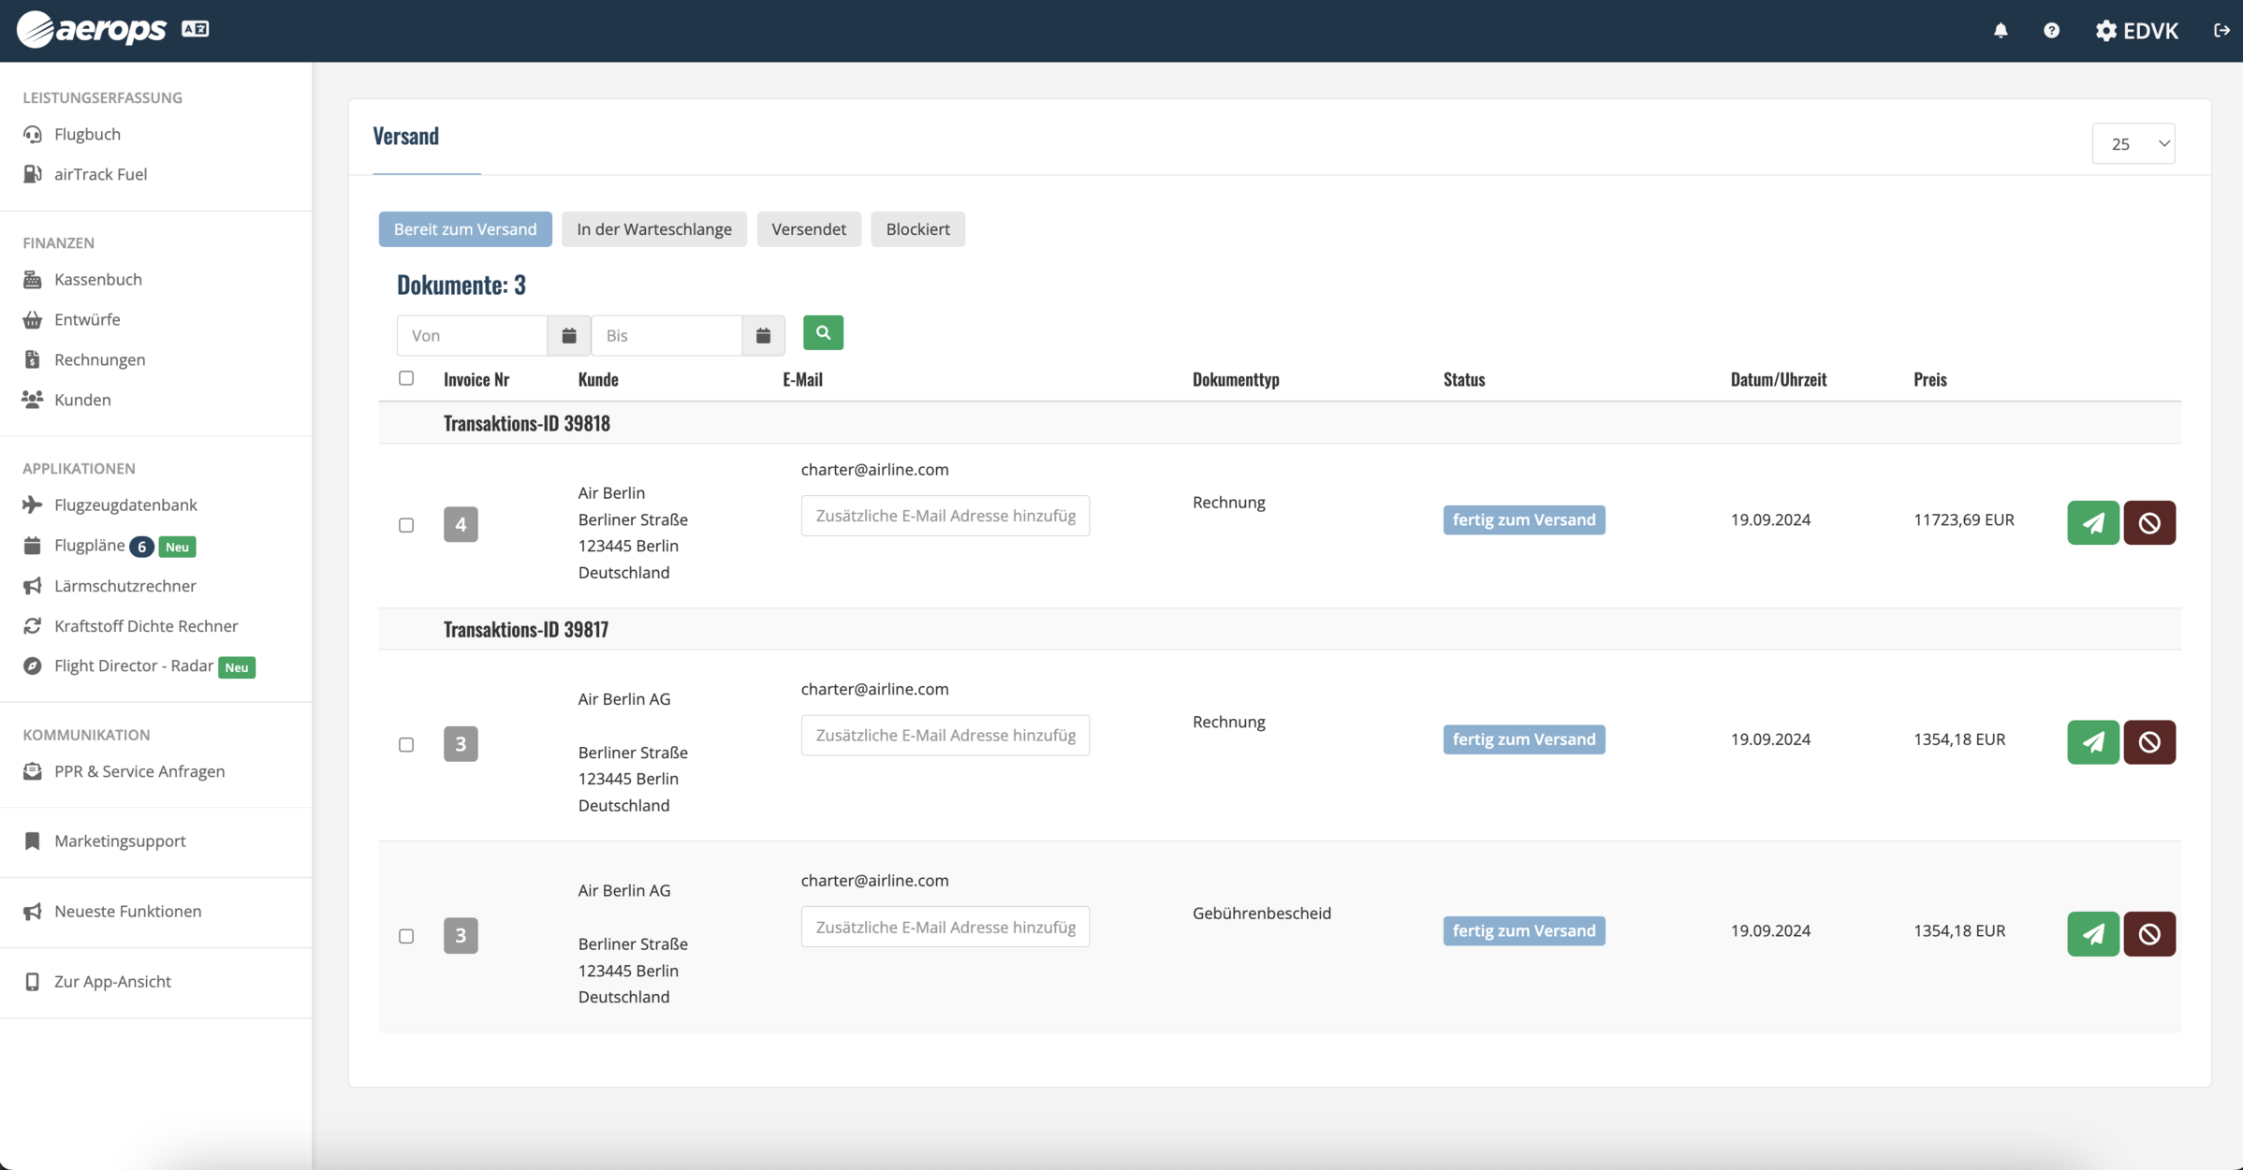
Task: Click the aerops logo
Action: point(91,29)
